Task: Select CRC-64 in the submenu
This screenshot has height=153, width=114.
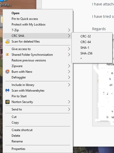Action: (x=92, y=42)
